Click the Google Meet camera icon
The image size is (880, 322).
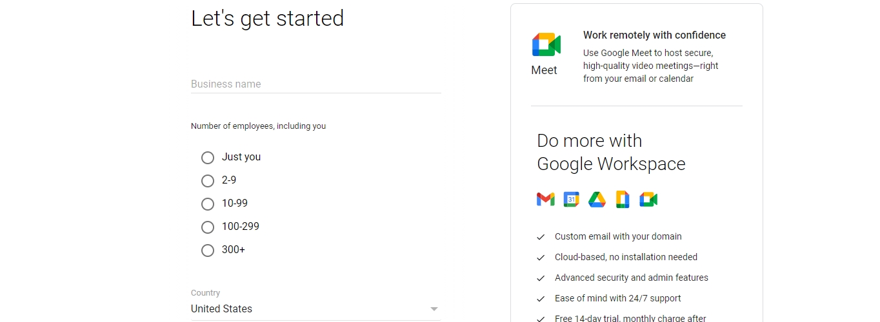pyautogui.click(x=546, y=44)
